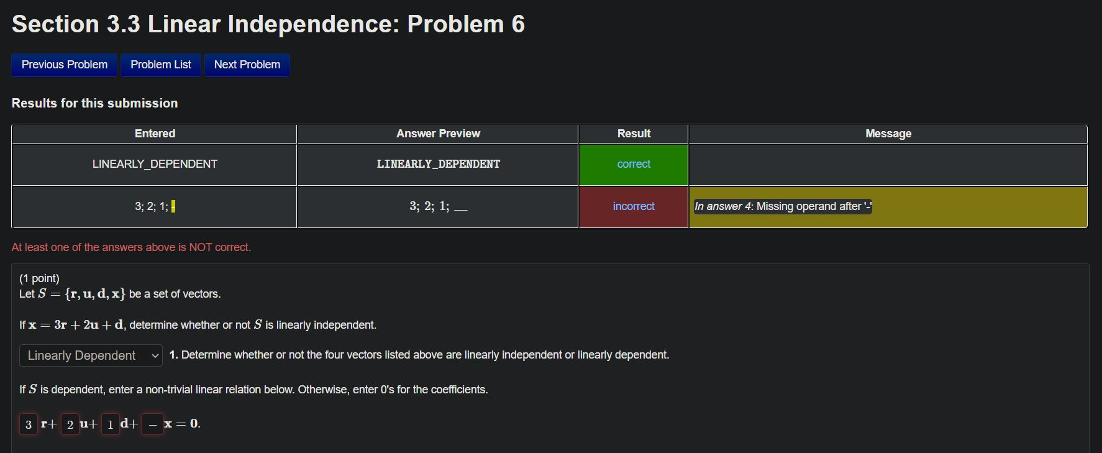Image resolution: width=1102 pixels, height=453 pixels.
Task: Click the Message column header
Action: click(x=886, y=133)
